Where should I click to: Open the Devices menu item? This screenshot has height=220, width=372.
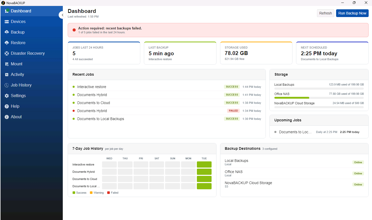pyautogui.click(x=32, y=22)
